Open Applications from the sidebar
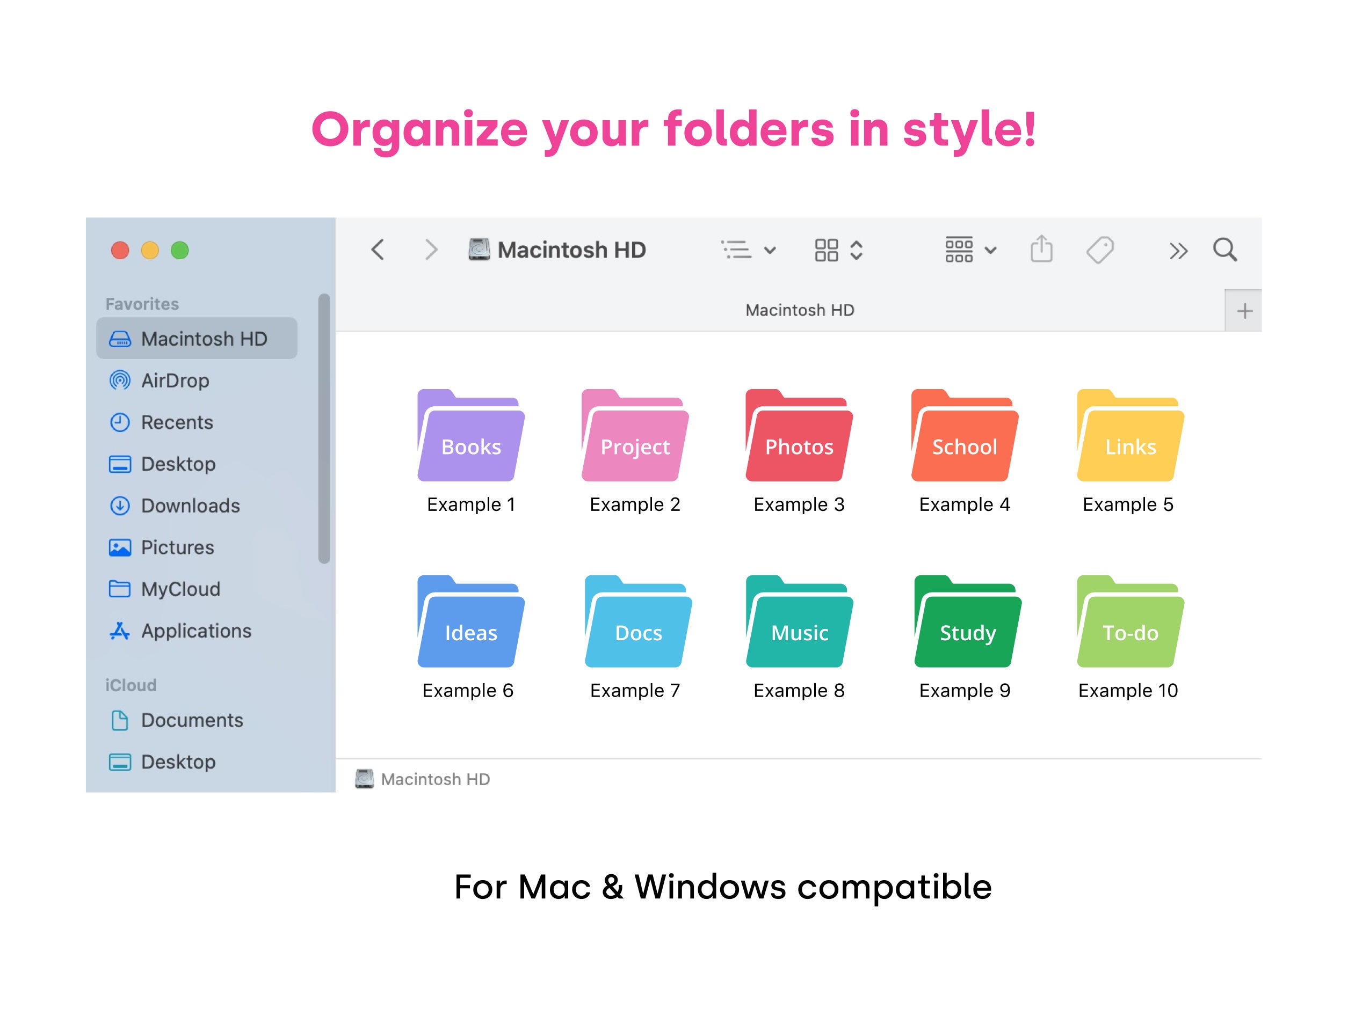Screen dimensions: 1348x1010 196,631
